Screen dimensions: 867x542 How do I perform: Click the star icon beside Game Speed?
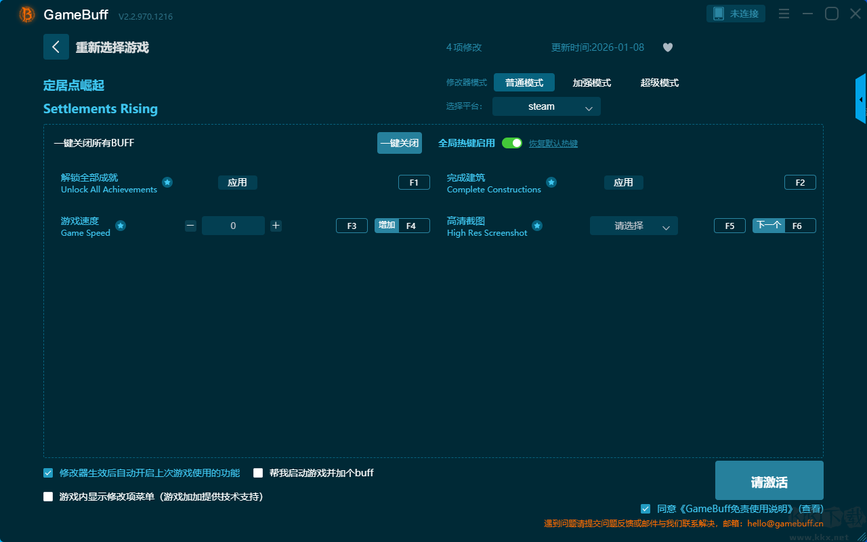(x=121, y=226)
